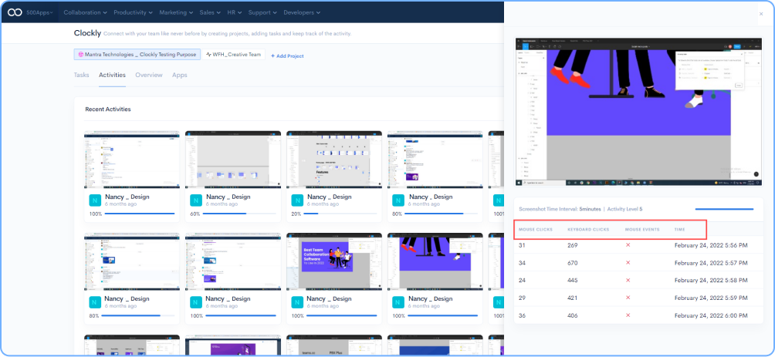This screenshot has width=775, height=357.
Task: Switch to the Tasks tab
Action: pyautogui.click(x=81, y=75)
